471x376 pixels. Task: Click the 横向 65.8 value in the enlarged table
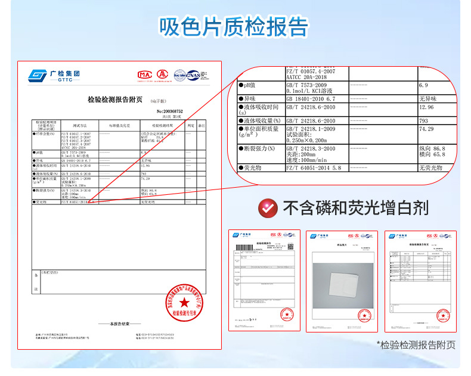pyautogui.click(x=432, y=154)
